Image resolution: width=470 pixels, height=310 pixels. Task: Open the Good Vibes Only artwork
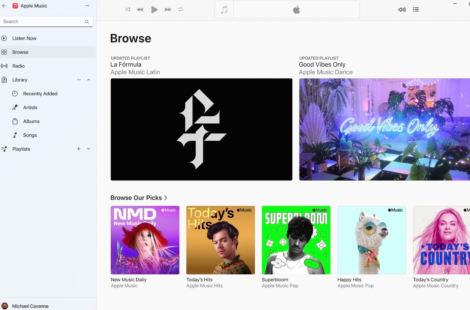[385, 129]
